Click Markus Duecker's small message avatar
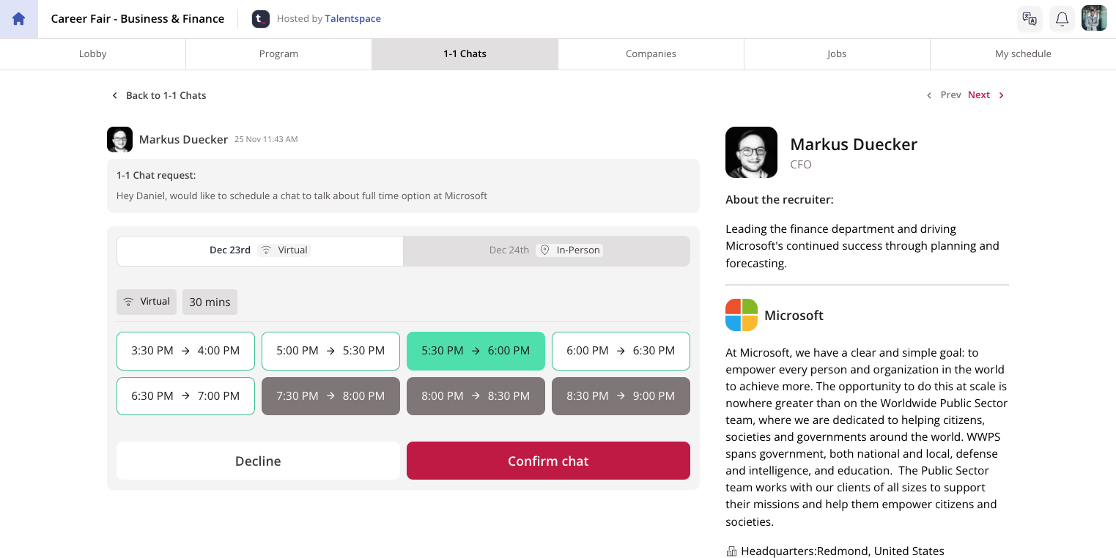Image resolution: width=1116 pixels, height=558 pixels. coord(119,139)
